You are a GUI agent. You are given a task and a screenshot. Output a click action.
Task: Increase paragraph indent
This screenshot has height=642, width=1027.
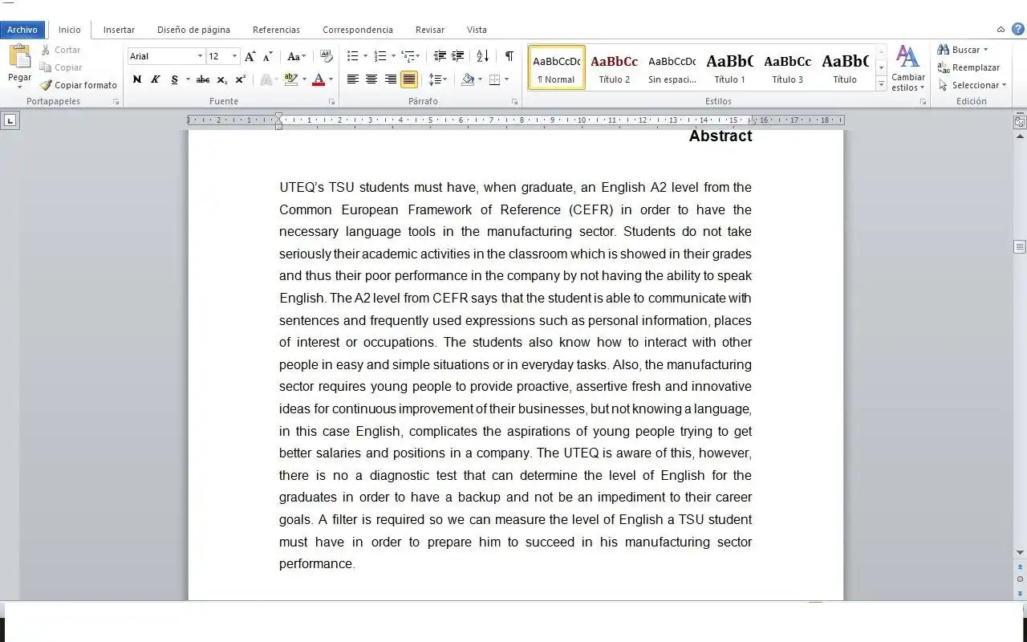pos(457,56)
